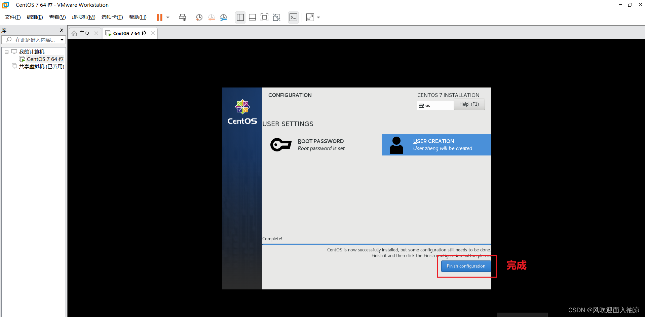The image size is (645, 317).
Task: Click the stretch guest display icon
Action: [310, 17]
